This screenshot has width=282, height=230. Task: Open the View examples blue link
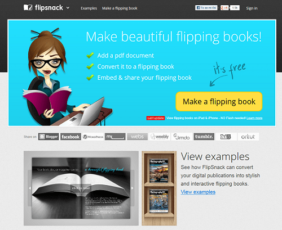198,192
